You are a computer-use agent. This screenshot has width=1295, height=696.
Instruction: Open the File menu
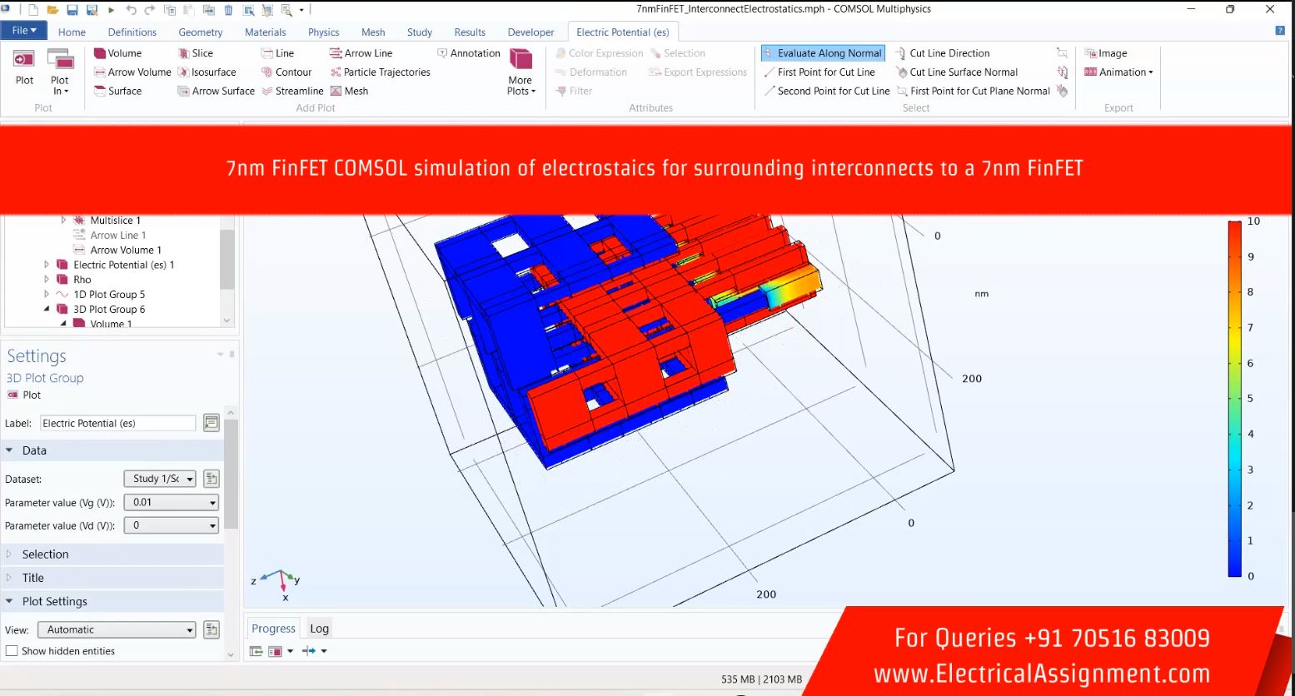point(23,31)
